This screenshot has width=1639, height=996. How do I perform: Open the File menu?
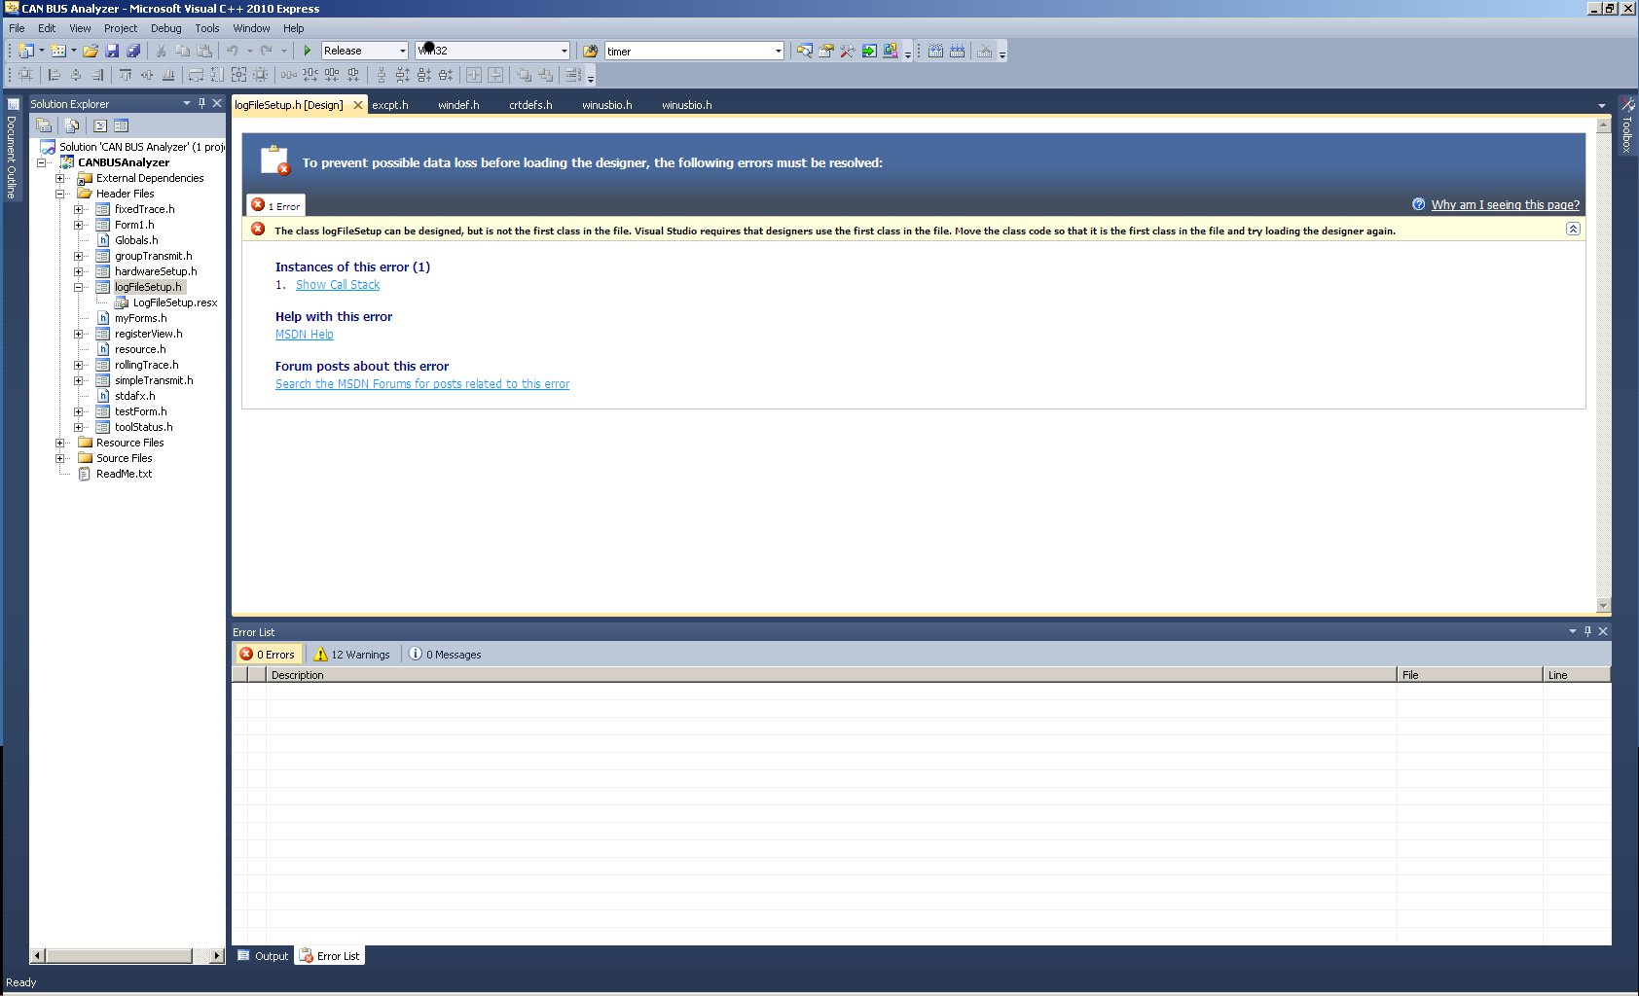[17, 28]
